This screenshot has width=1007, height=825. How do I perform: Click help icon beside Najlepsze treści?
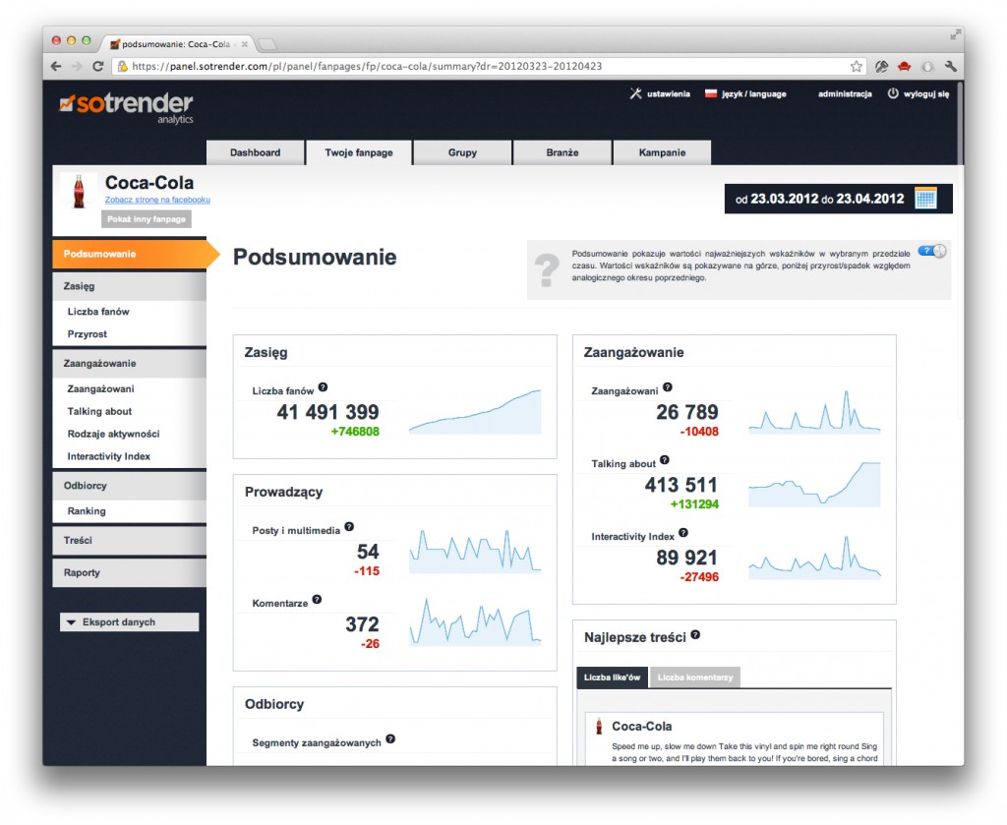(x=695, y=635)
